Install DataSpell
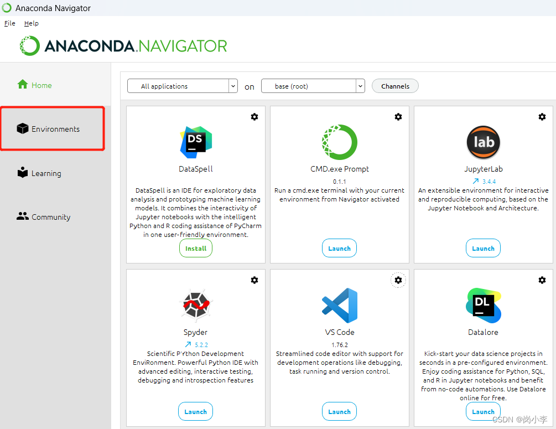The height and width of the screenshot is (429, 556). tap(196, 249)
